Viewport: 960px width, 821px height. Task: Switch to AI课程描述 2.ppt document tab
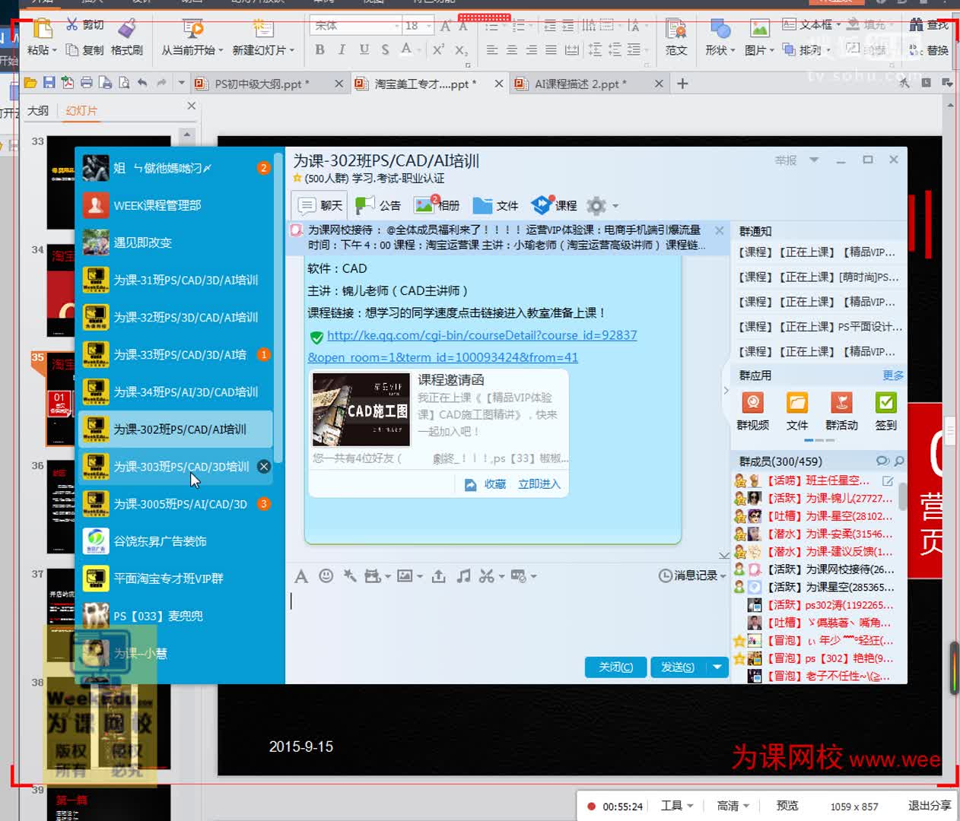point(588,84)
